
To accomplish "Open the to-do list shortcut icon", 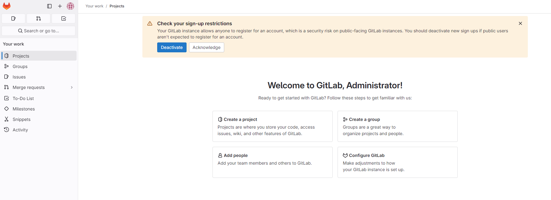I will click(64, 18).
